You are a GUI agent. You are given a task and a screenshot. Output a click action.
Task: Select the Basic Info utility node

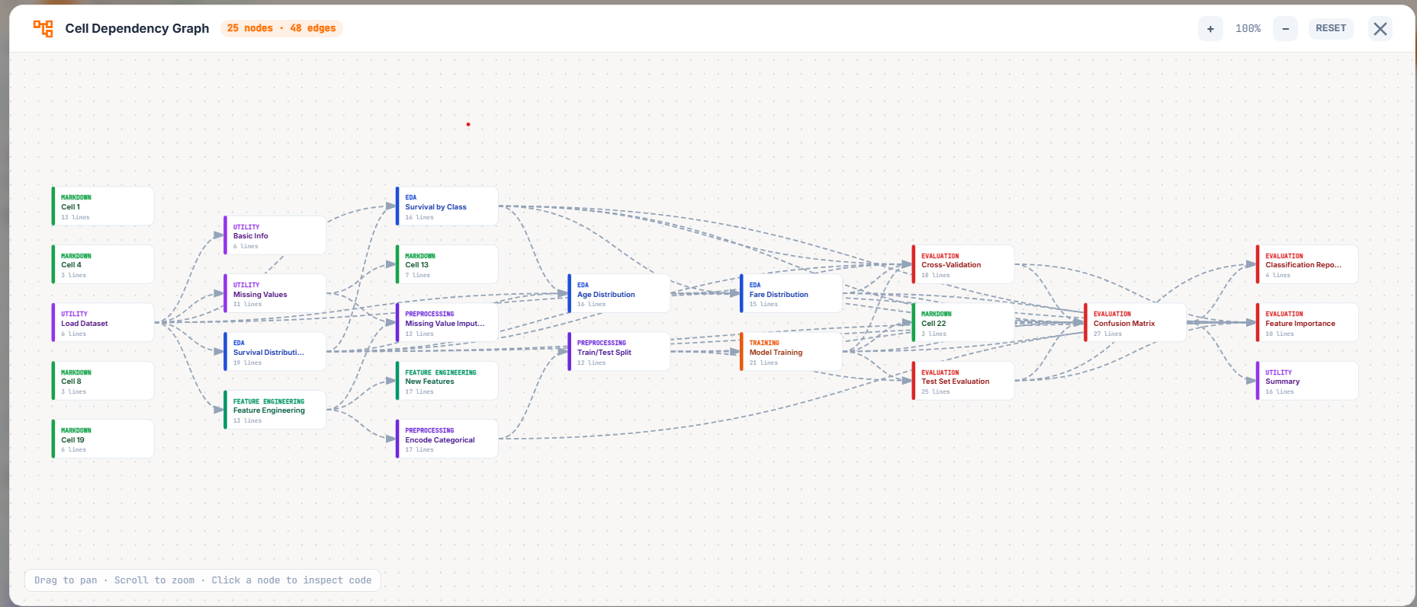point(275,235)
